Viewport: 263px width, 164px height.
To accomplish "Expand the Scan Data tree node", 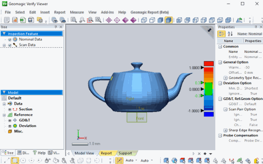I will click(x=4, y=45).
